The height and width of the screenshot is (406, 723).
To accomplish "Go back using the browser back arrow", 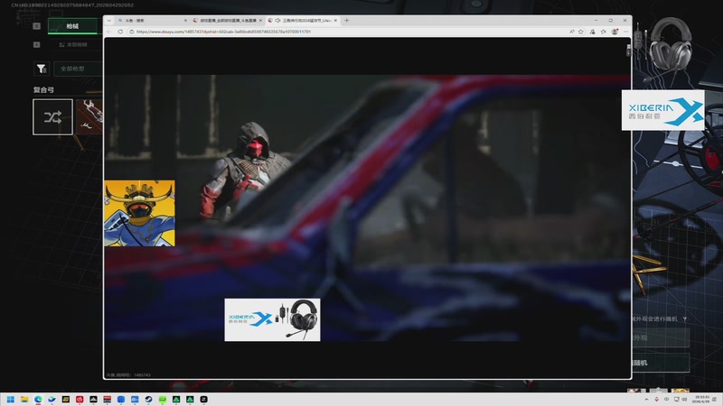I will click(109, 32).
